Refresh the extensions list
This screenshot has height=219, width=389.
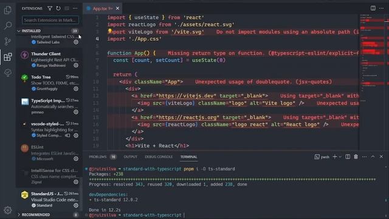pyautogui.click(x=58, y=8)
